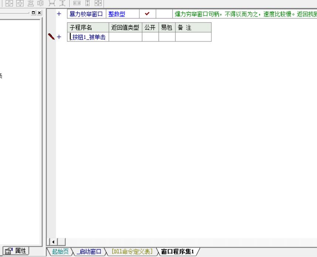317x257 pixels.
Task: Click the red pen marker in the gutter
Action: pos(51,36)
